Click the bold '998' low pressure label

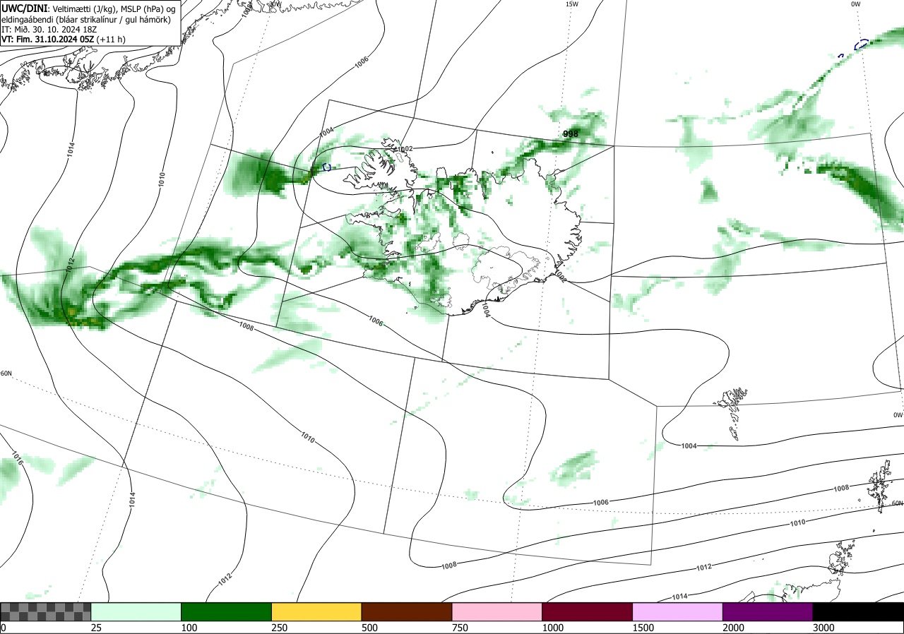point(571,134)
